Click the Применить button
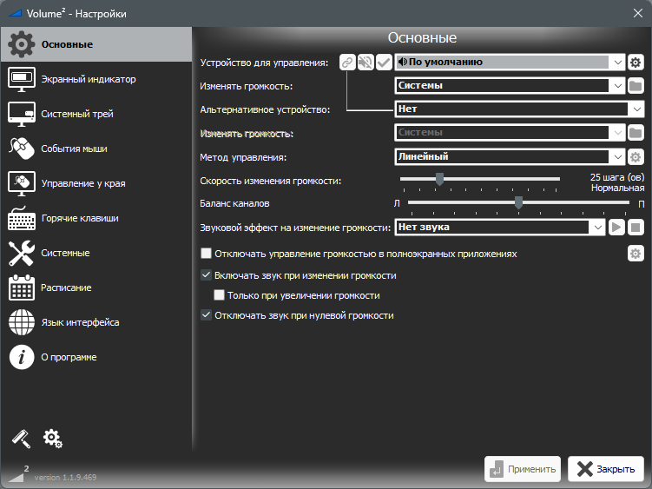This screenshot has width=652, height=489. [523, 469]
